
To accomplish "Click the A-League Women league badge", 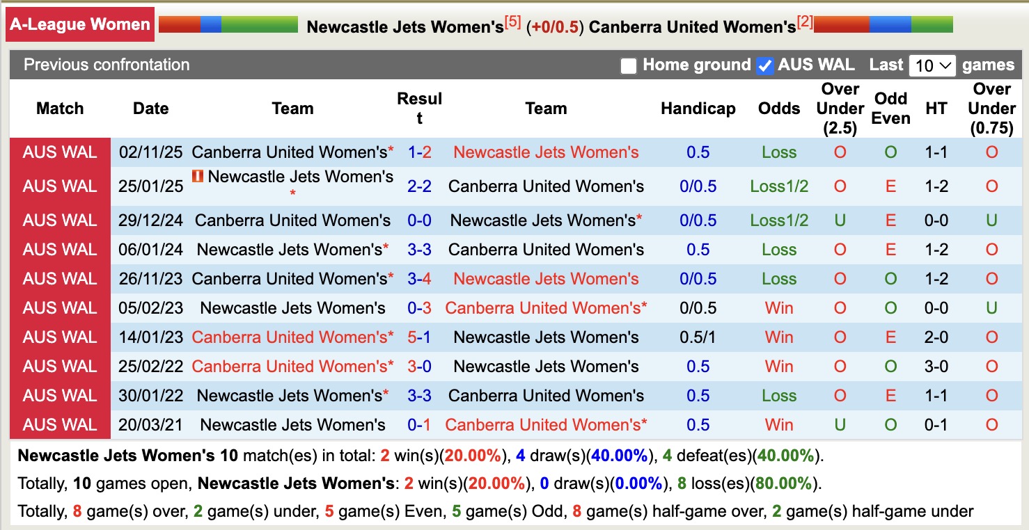I will (x=79, y=24).
